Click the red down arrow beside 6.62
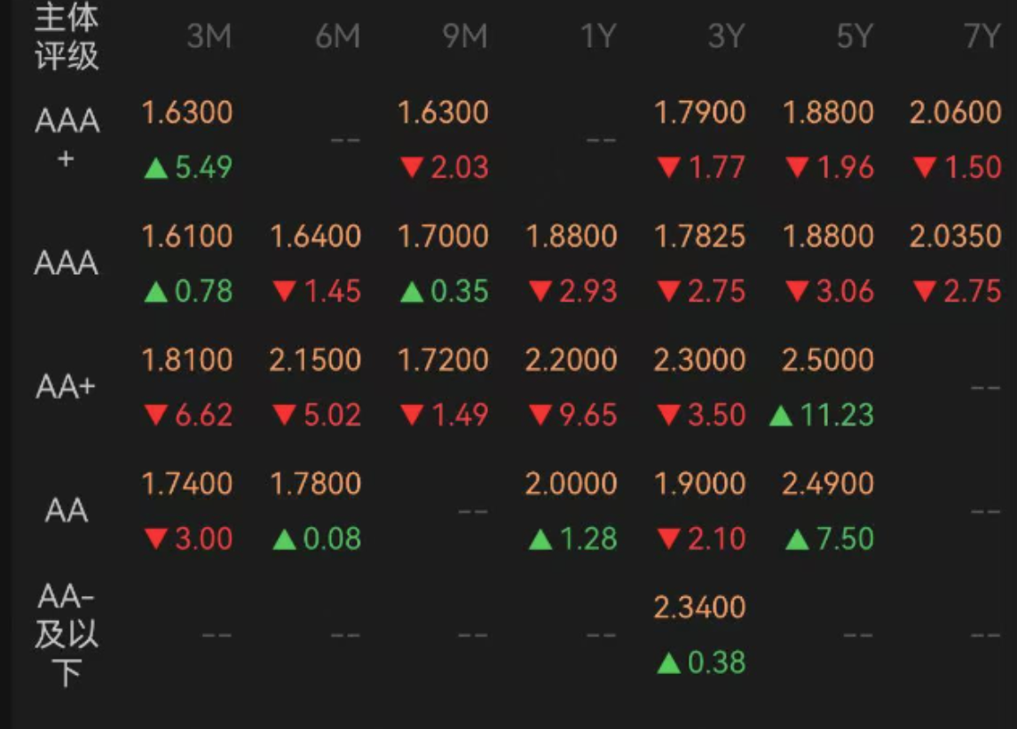Viewport: 1017px width, 729px height. tap(155, 415)
